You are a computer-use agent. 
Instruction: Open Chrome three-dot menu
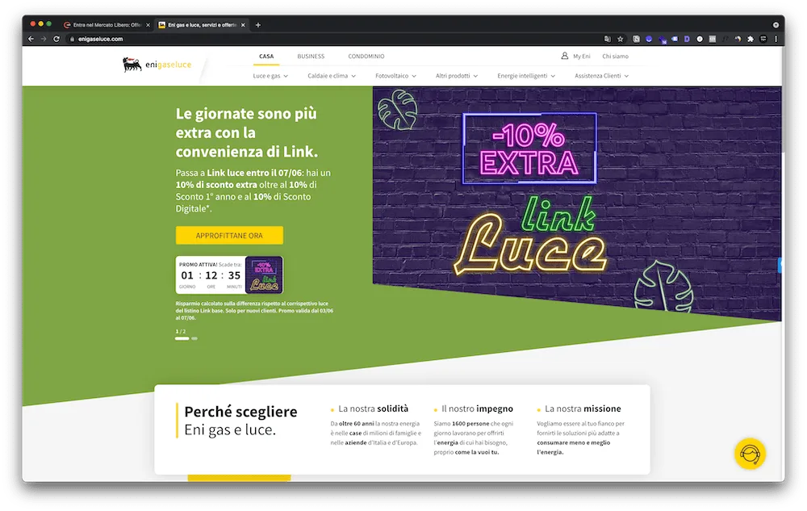776,39
